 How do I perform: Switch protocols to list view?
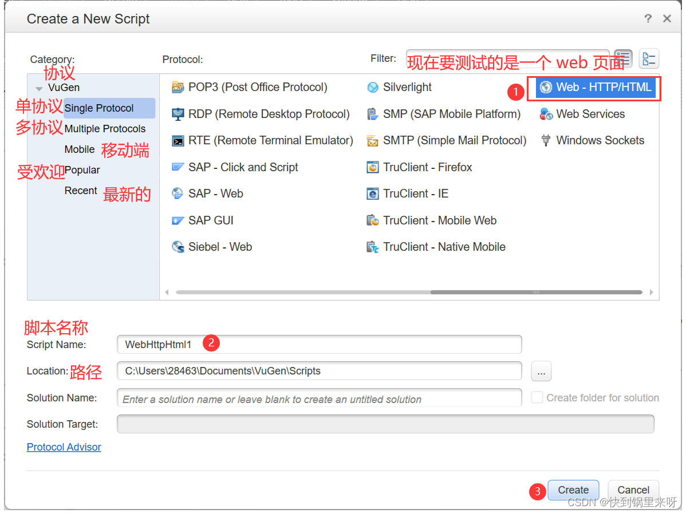[624, 58]
